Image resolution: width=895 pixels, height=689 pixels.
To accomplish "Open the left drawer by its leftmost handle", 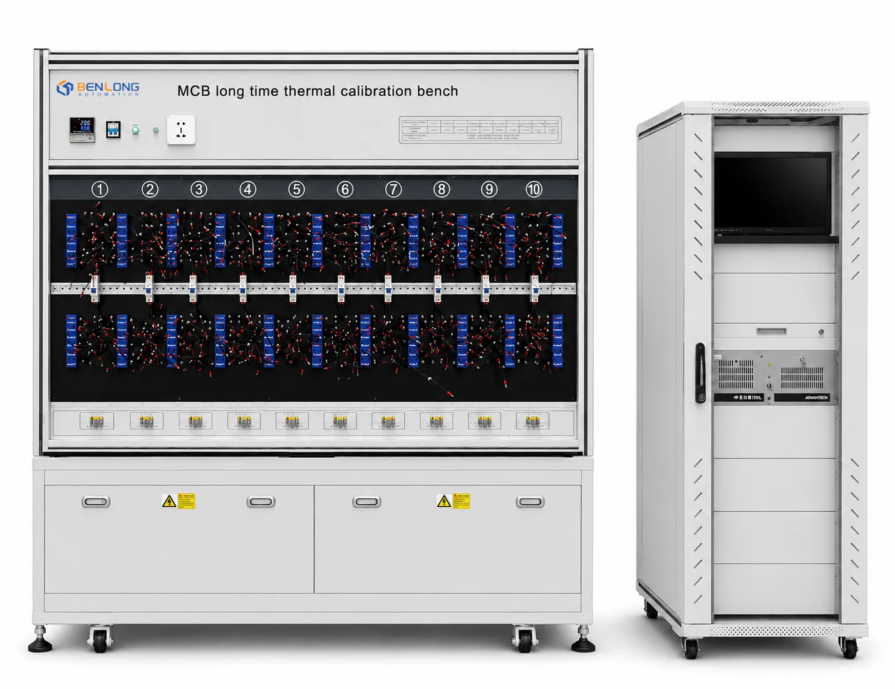I will pyautogui.click(x=96, y=502).
